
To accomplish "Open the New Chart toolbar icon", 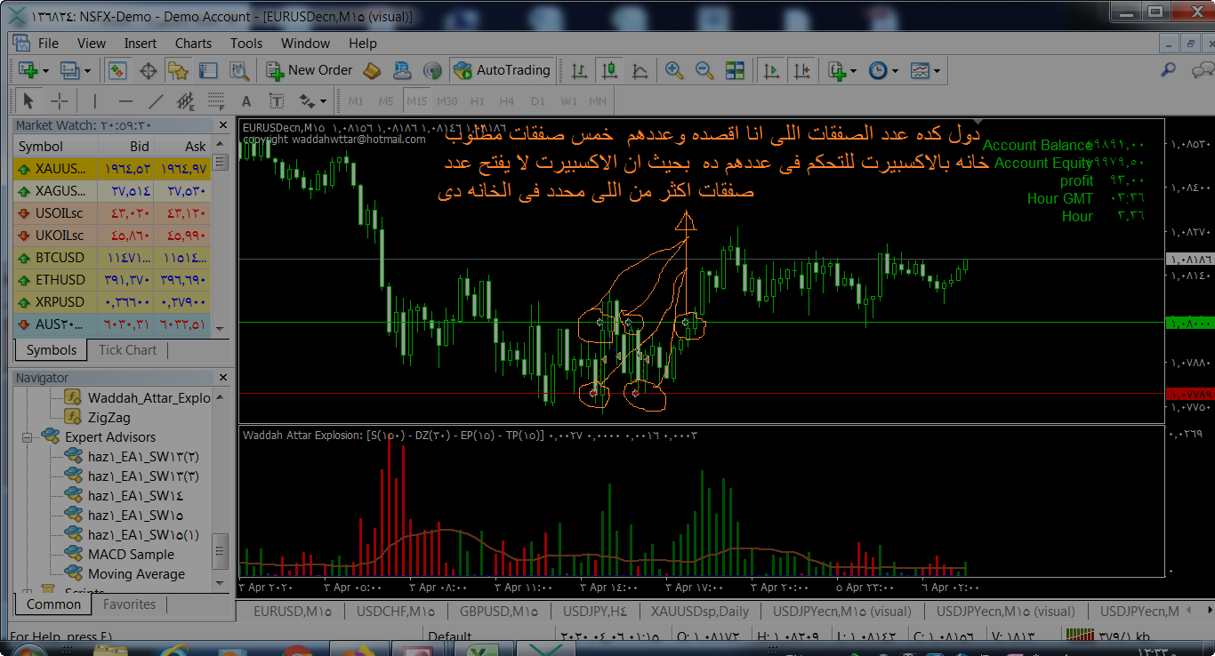I will pos(28,70).
